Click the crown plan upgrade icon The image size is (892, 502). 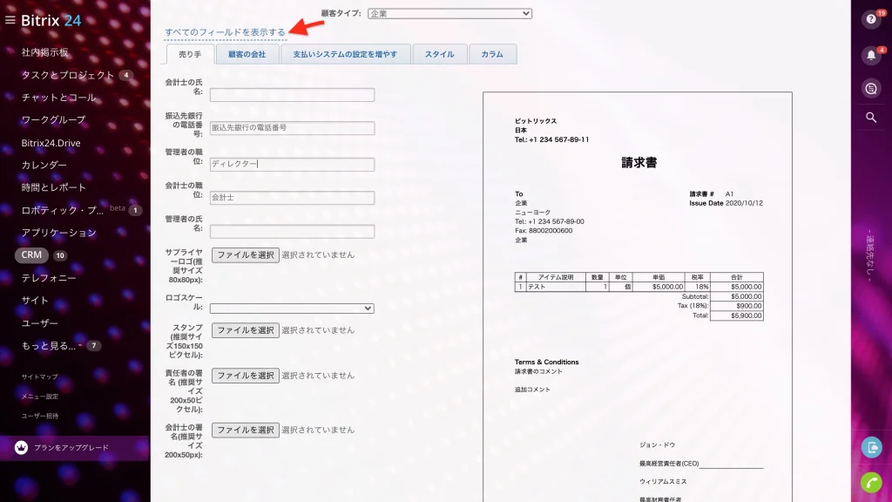(x=21, y=448)
